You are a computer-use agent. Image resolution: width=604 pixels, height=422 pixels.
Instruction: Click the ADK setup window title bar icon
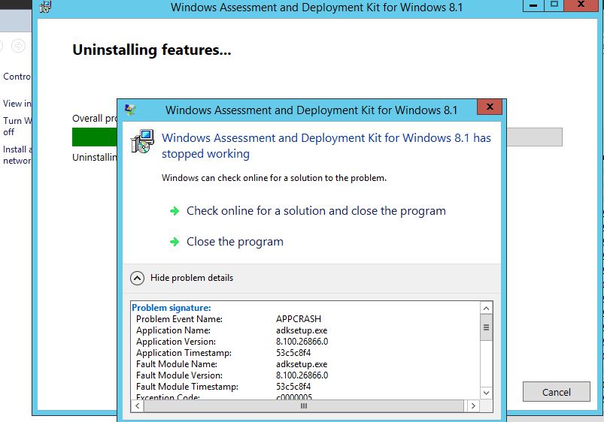pos(45,7)
